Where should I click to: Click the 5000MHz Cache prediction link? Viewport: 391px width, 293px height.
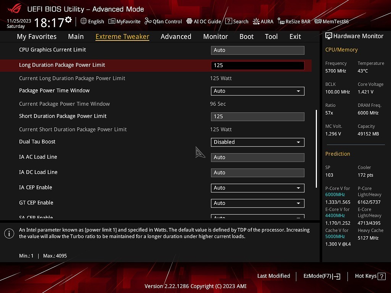coord(335,236)
